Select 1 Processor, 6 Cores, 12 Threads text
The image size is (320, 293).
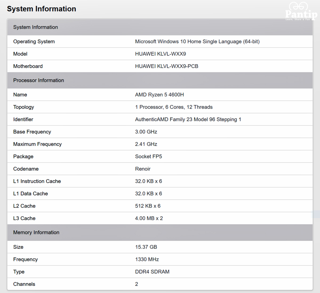174,107
